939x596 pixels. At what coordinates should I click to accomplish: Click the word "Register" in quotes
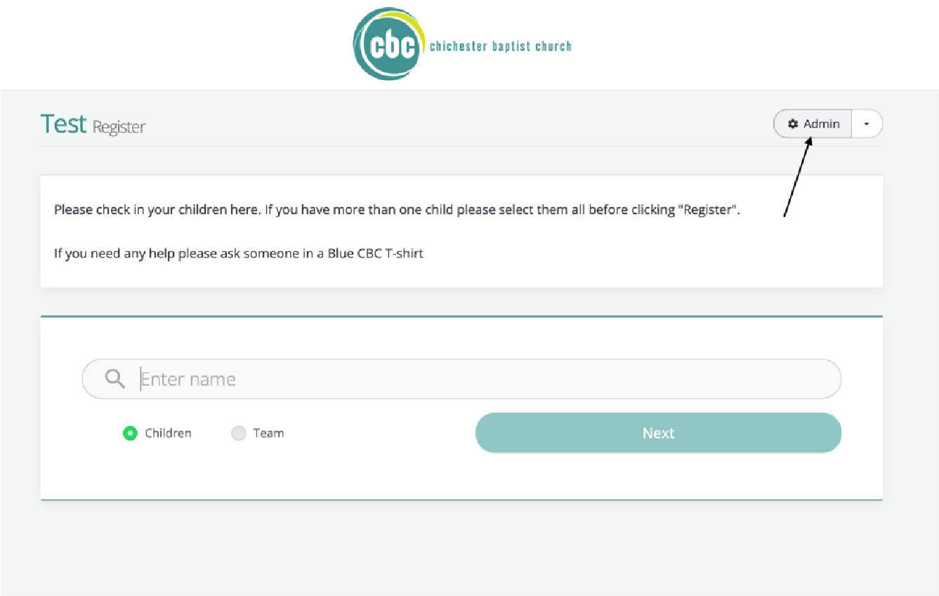[708, 210]
